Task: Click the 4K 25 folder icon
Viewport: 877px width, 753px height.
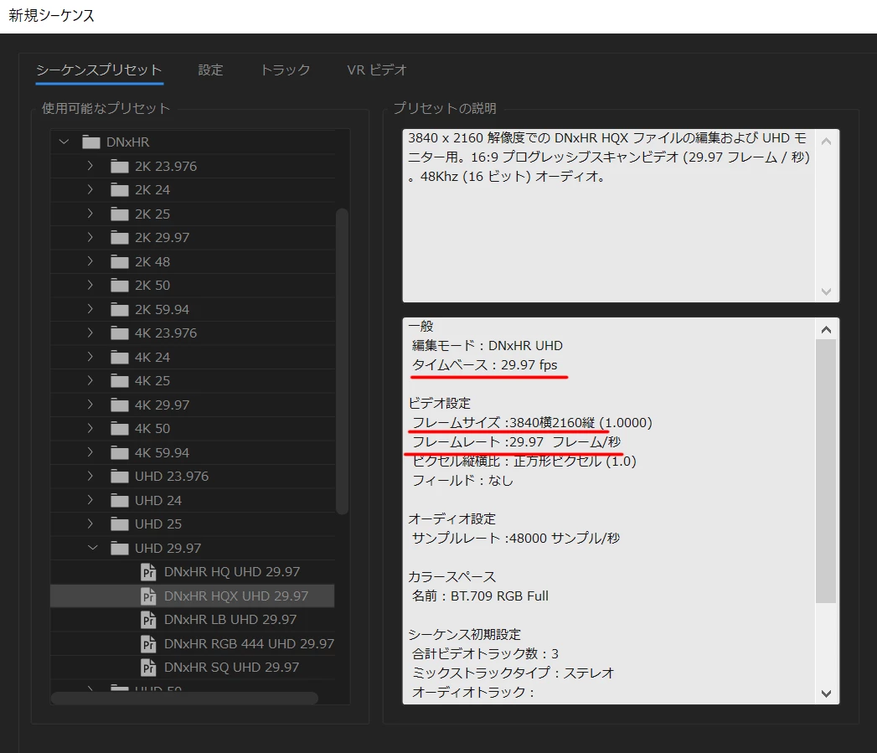Action: pyautogui.click(x=120, y=381)
